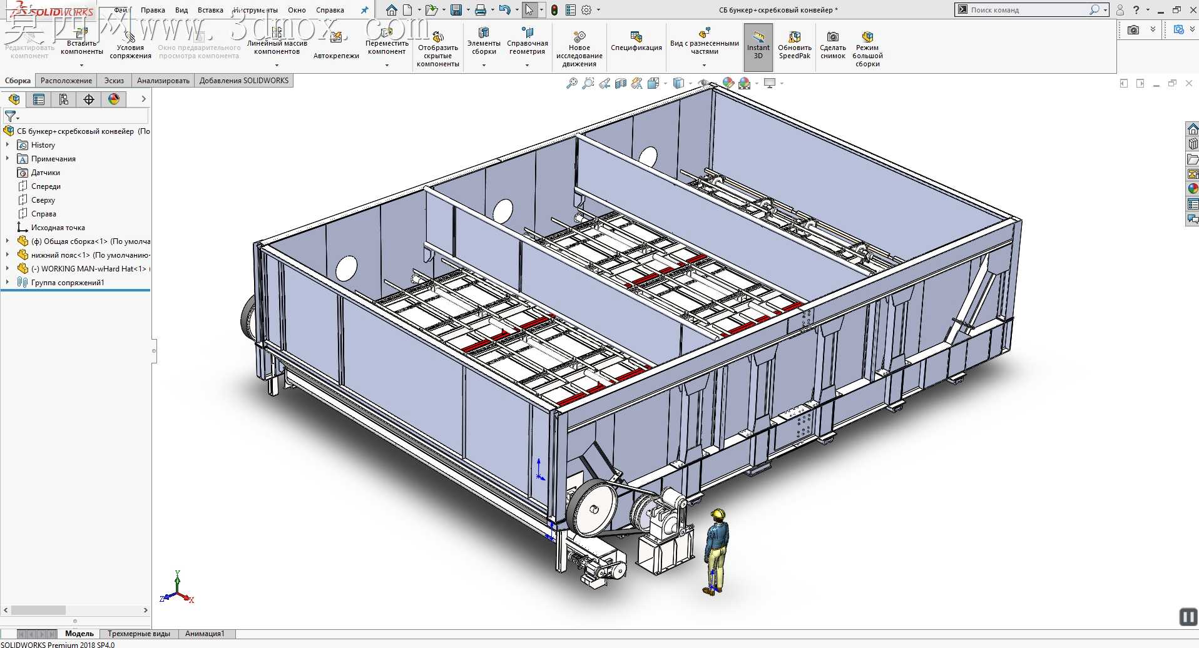The width and height of the screenshot is (1199, 648).
Task: Expand the WORKING MAN-wHard Hat<1> component
Action: coord(8,269)
